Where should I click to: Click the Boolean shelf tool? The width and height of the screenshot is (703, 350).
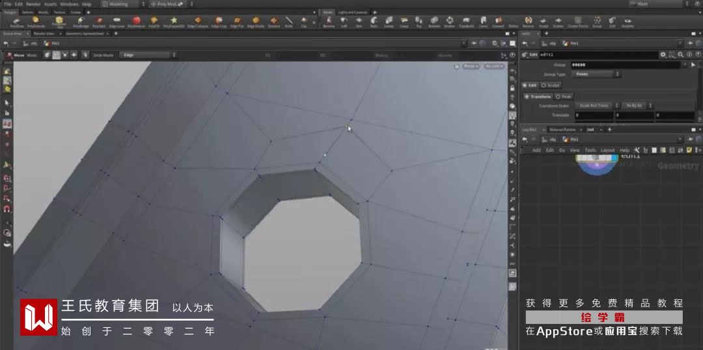point(434,22)
